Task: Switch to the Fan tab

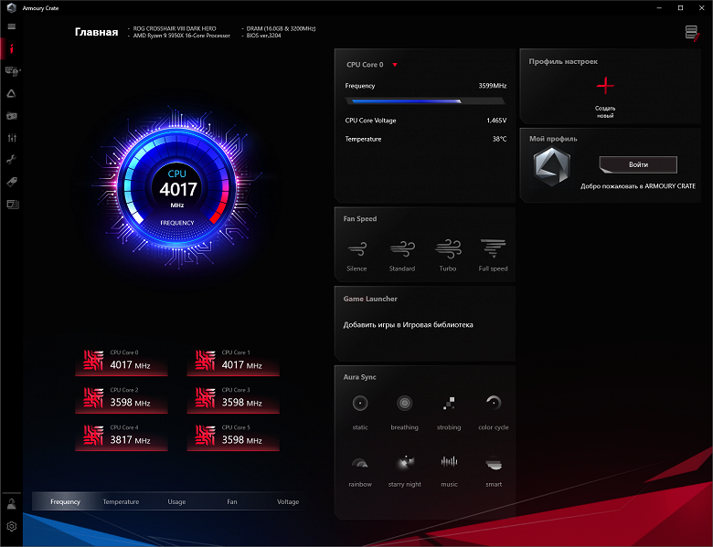Action: pos(232,501)
